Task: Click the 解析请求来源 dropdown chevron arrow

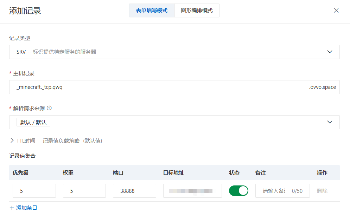Action: (330, 122)
